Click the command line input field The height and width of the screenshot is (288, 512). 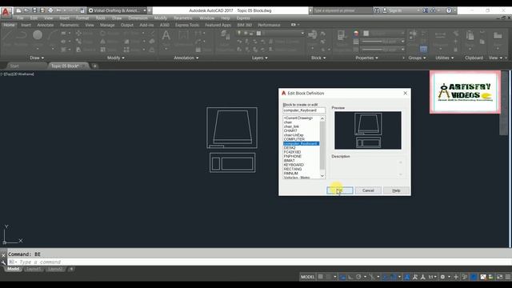pyautogui.click(x=259, y=262)
